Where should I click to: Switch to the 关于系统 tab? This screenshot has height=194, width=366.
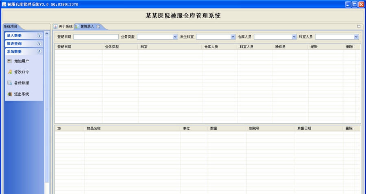click(x=63, y=26)
